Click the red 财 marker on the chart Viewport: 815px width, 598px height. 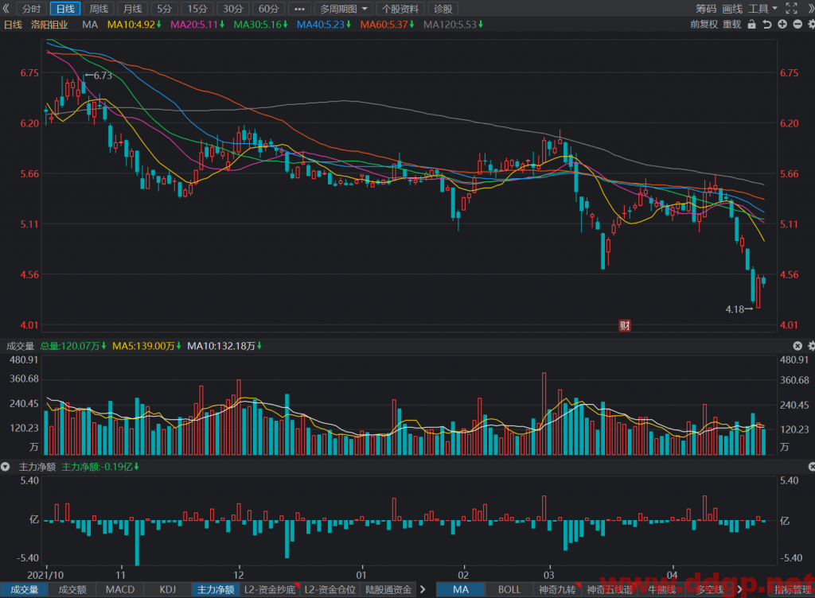click(x=624, y=325)
